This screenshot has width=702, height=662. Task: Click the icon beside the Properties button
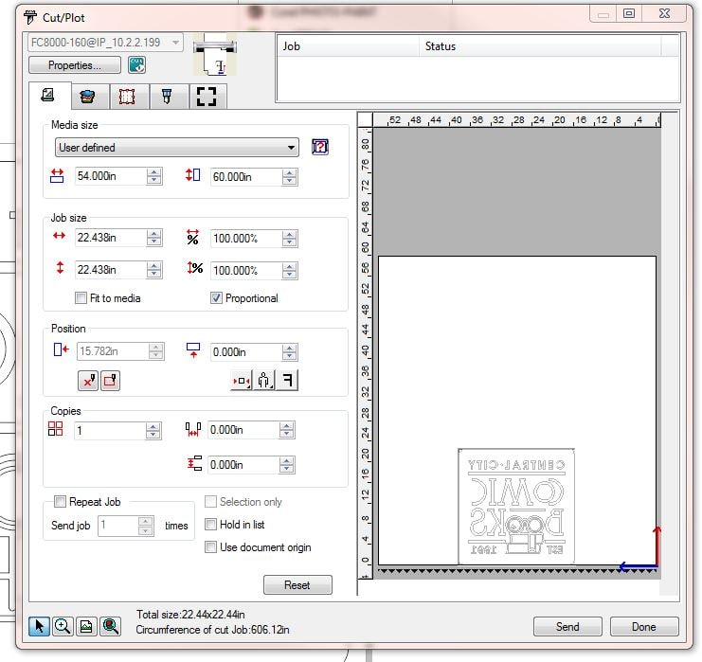137,65
